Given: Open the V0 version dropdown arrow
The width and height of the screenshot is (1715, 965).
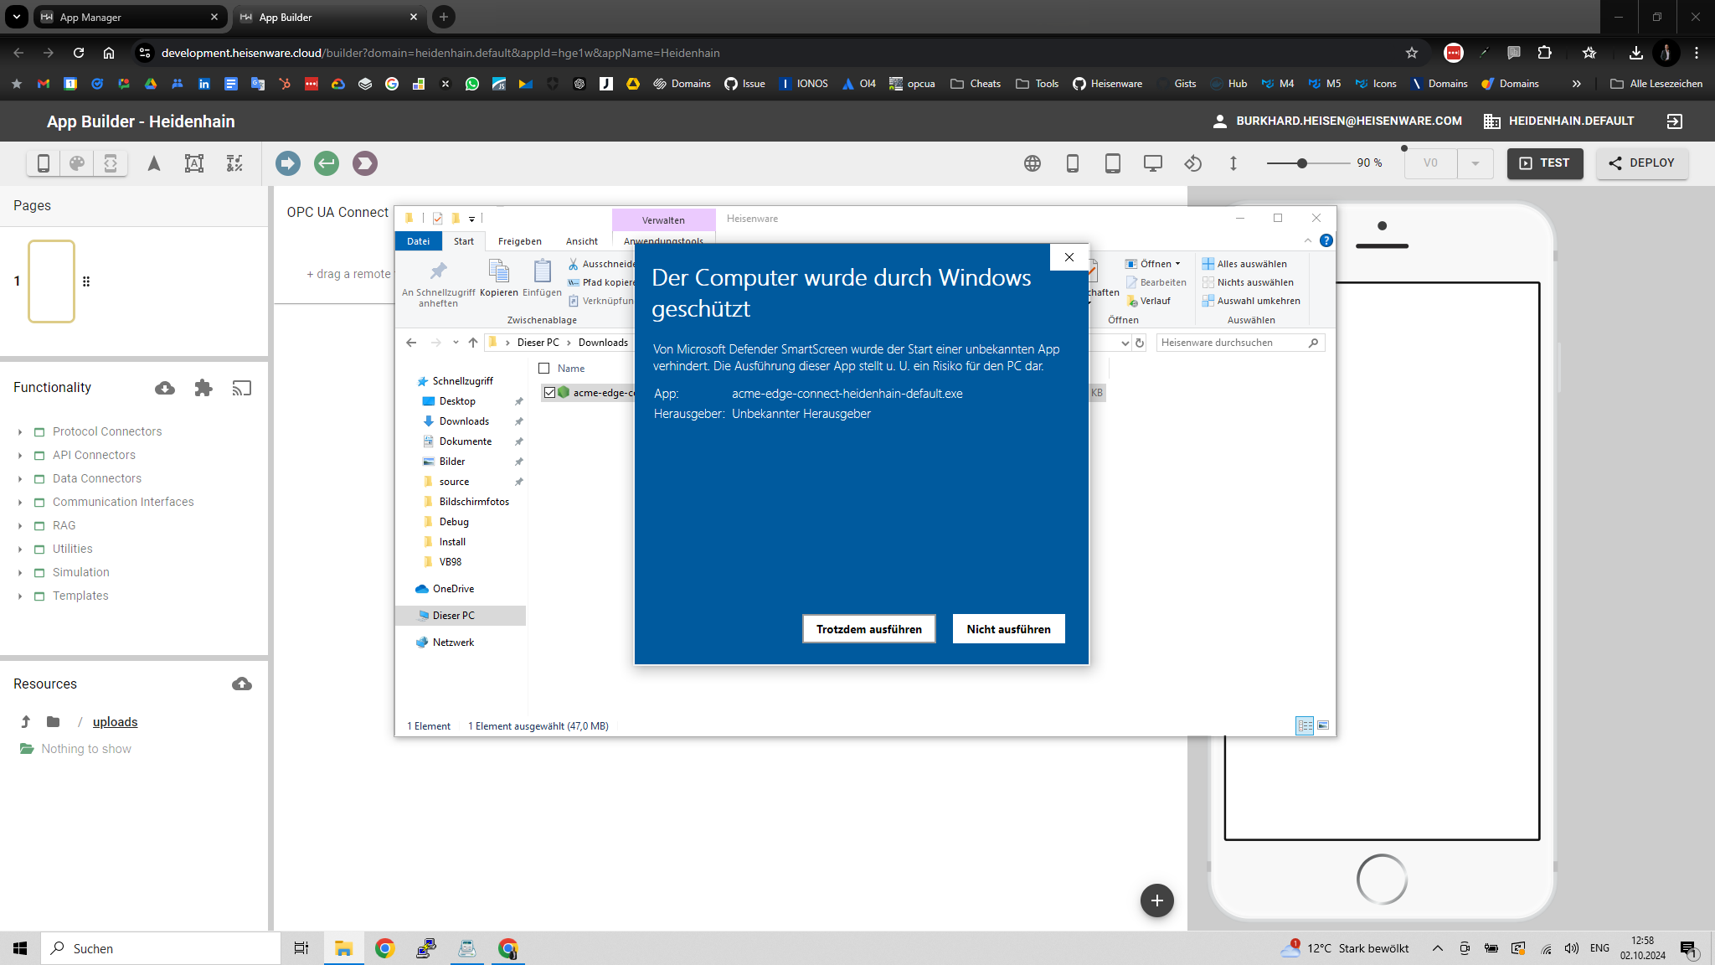Looking at the screenshot, I should (1476, 163).
